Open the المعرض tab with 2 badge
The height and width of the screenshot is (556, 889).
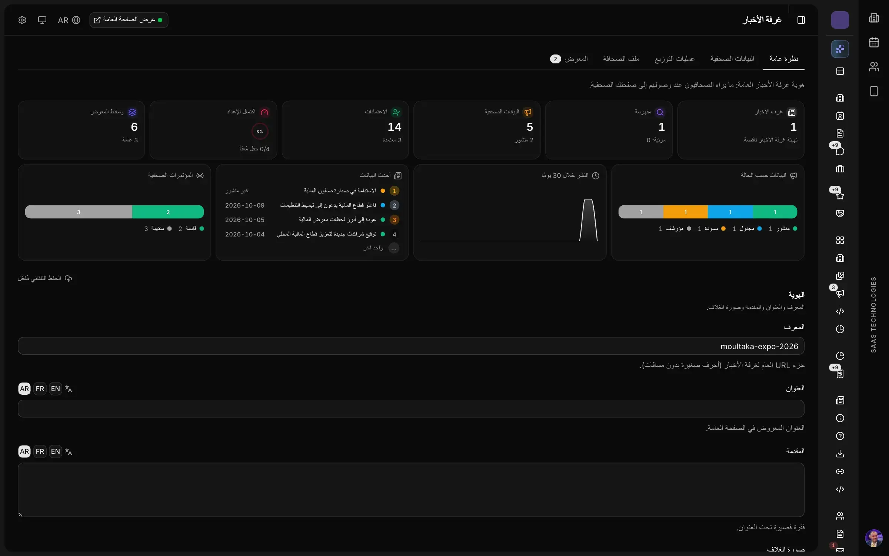coord(569,59)
